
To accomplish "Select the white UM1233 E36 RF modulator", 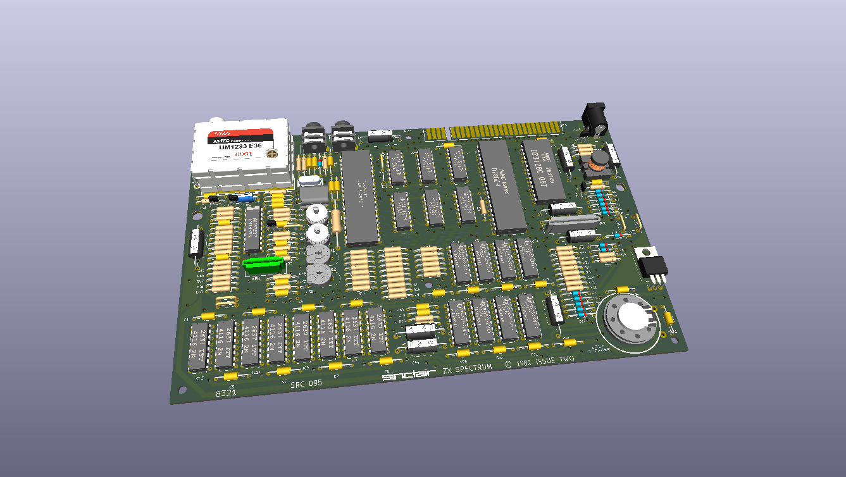I will (x=242, y=155).
